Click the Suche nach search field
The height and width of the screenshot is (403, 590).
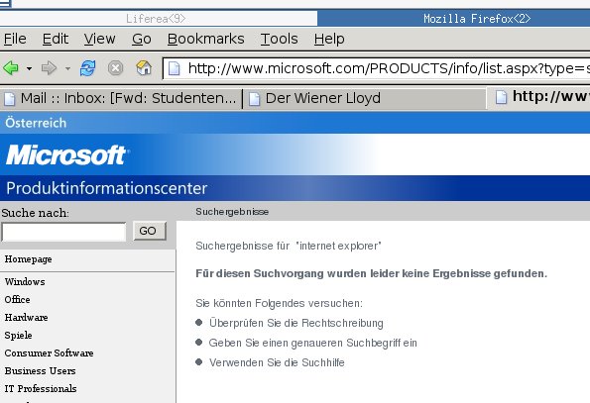click(64, 232)
